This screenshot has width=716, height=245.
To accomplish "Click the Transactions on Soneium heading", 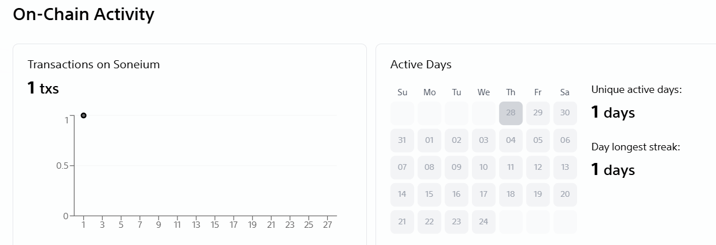I will (x=94, y=65).
